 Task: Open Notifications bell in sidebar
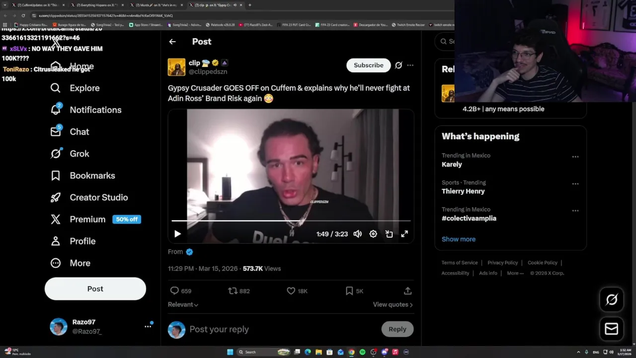point(56,109)
